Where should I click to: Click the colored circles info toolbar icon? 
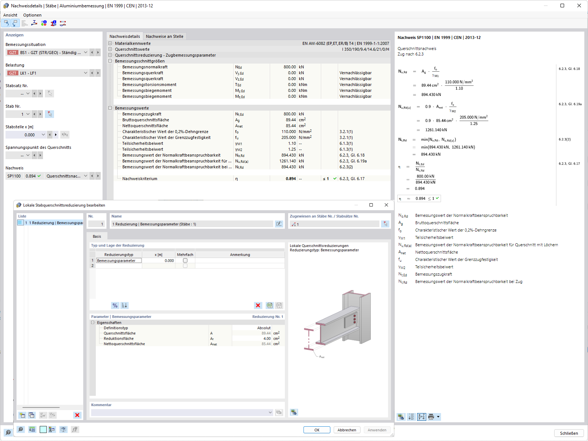[x=44, y=23]
